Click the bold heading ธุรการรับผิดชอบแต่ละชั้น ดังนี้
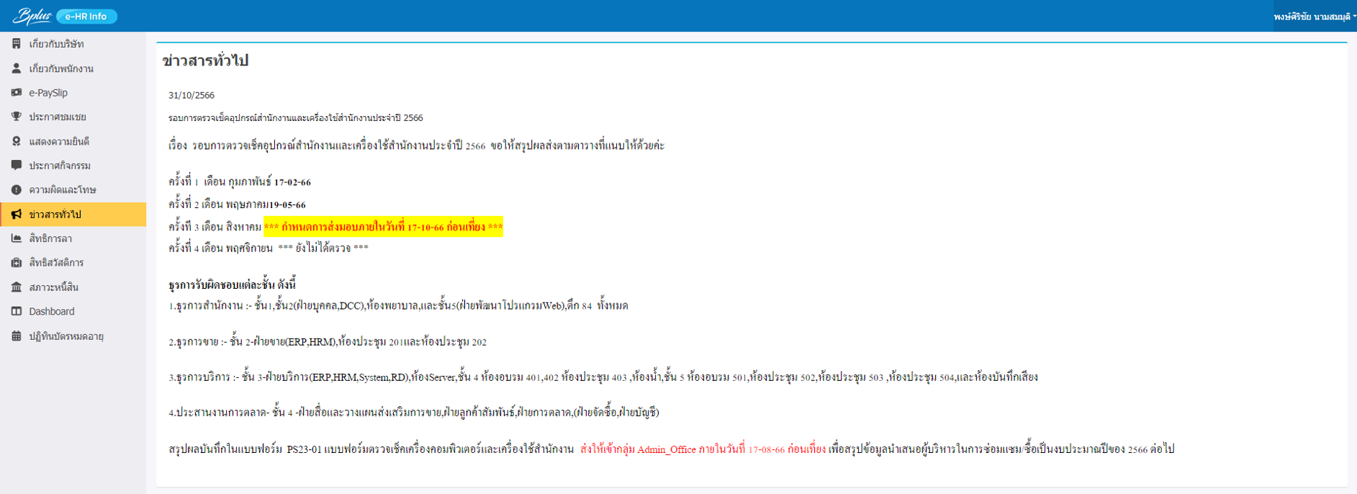1357x494 pixels. click(x=232, y=284)
